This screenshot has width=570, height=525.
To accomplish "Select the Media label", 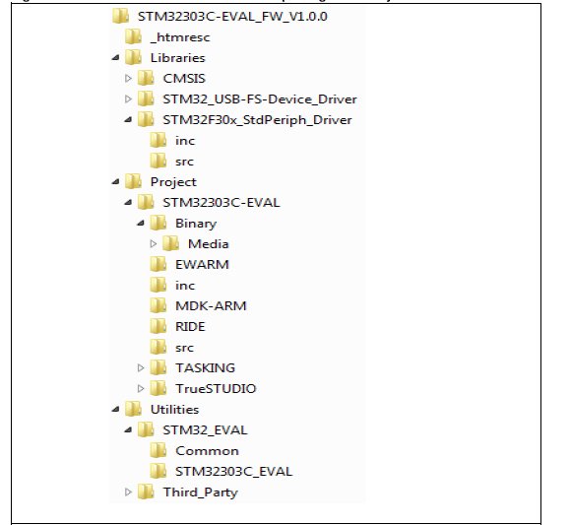I will click(x=209, y=243).
